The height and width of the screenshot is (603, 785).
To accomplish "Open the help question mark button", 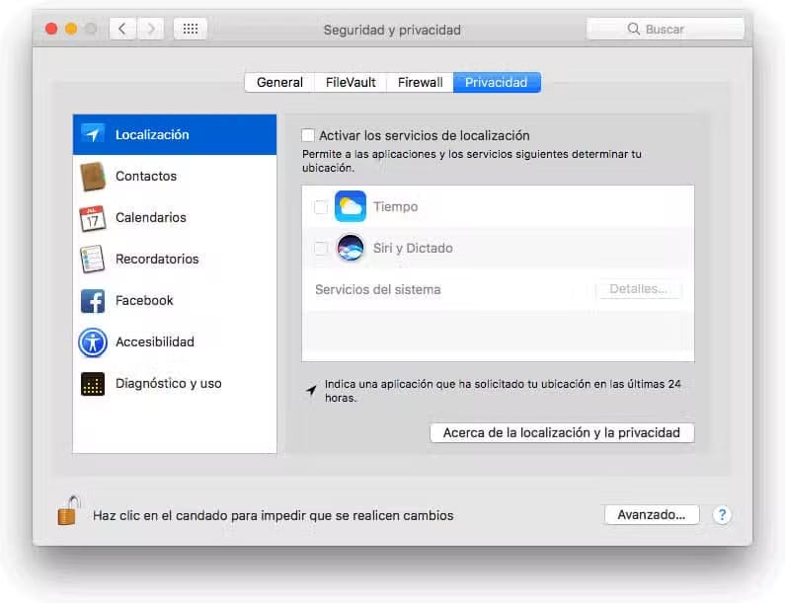I will coord(722,514).
